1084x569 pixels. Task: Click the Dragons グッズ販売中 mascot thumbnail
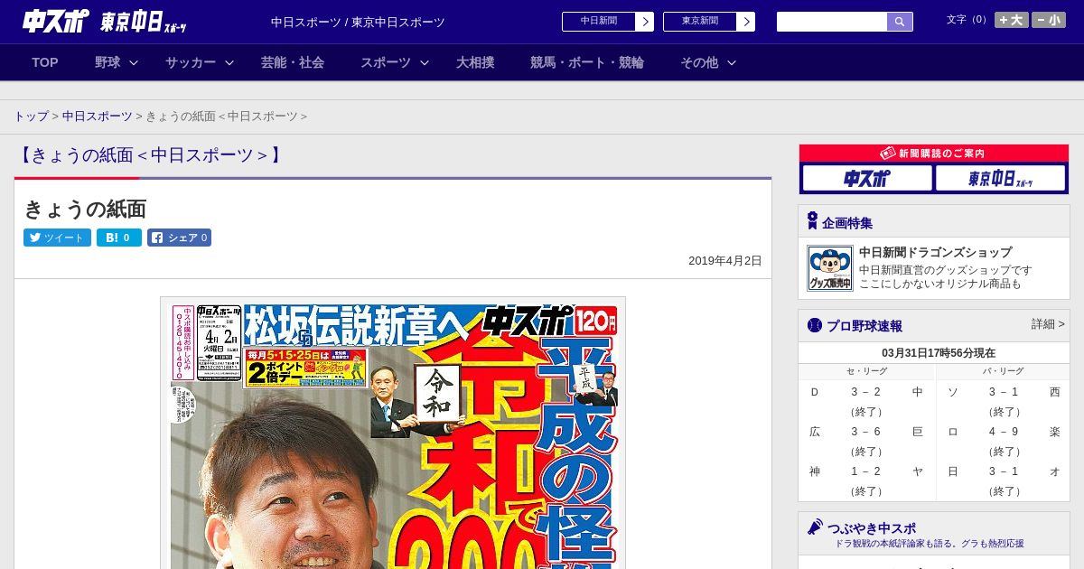pos(830,268)
